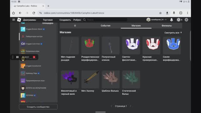Image resolution: width=201 pixels, height=113 pixels.
Task: Open a new browser tab
Action: 48,6
